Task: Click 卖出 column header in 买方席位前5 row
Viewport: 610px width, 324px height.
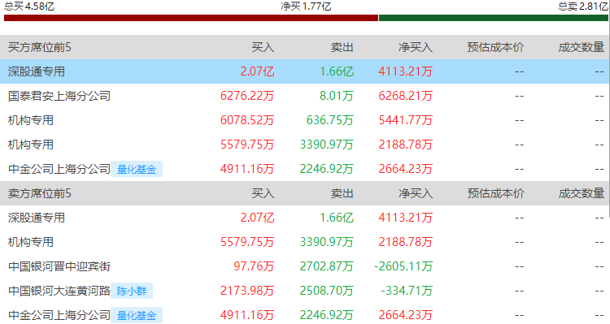Action: tap(342, 47)
